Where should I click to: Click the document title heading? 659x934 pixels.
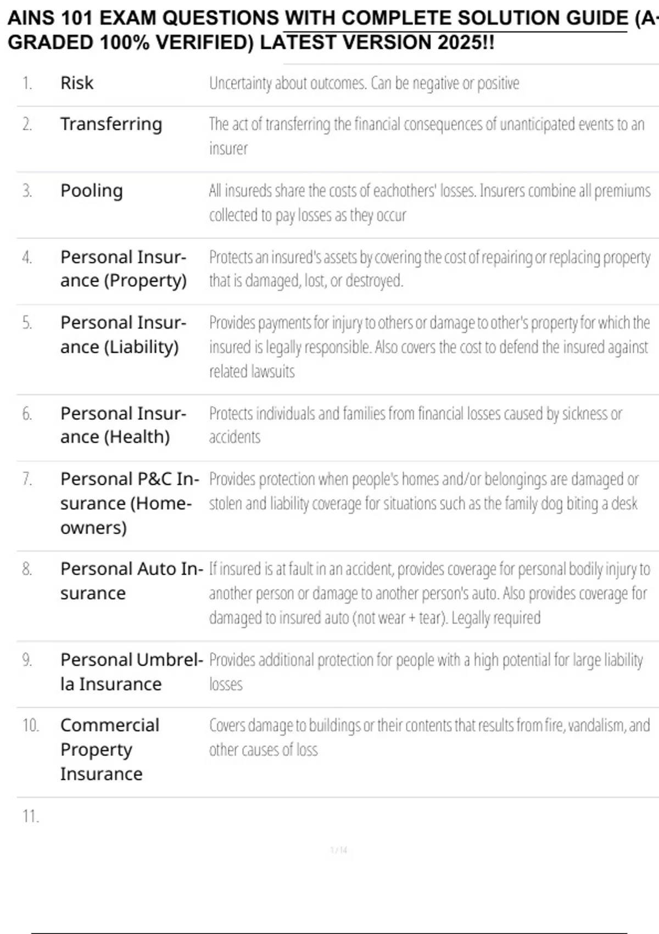333,30
